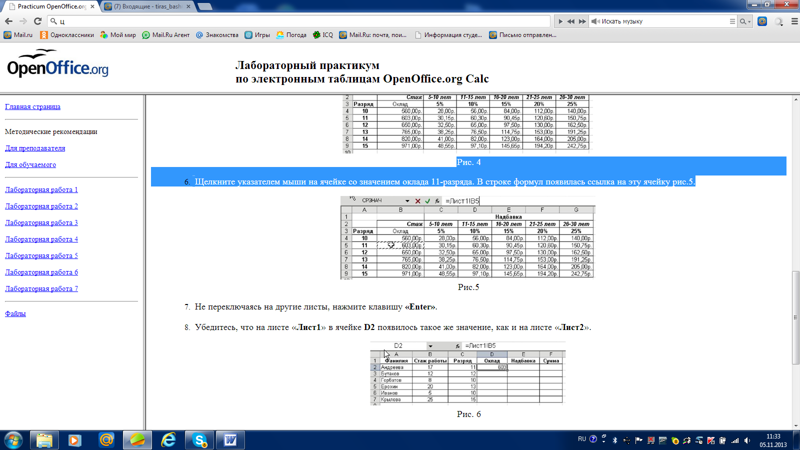Click the scrollbar down arrow
The height and width of the screenshot is (450, 800).
tap(795, 426)
